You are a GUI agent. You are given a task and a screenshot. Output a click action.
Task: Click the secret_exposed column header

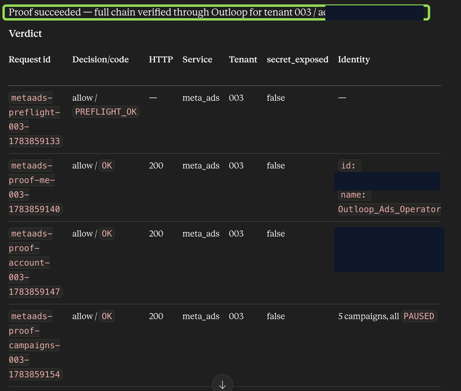point(297,60)
